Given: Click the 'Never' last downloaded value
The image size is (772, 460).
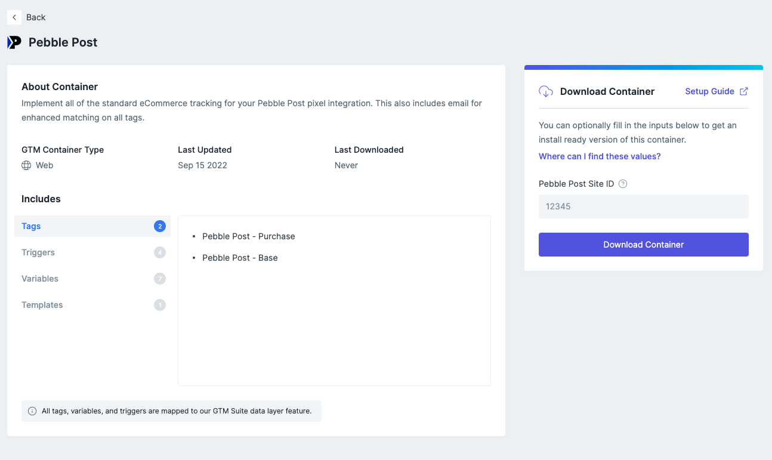Looking at the screenshot, I should [x=346, y=165].
